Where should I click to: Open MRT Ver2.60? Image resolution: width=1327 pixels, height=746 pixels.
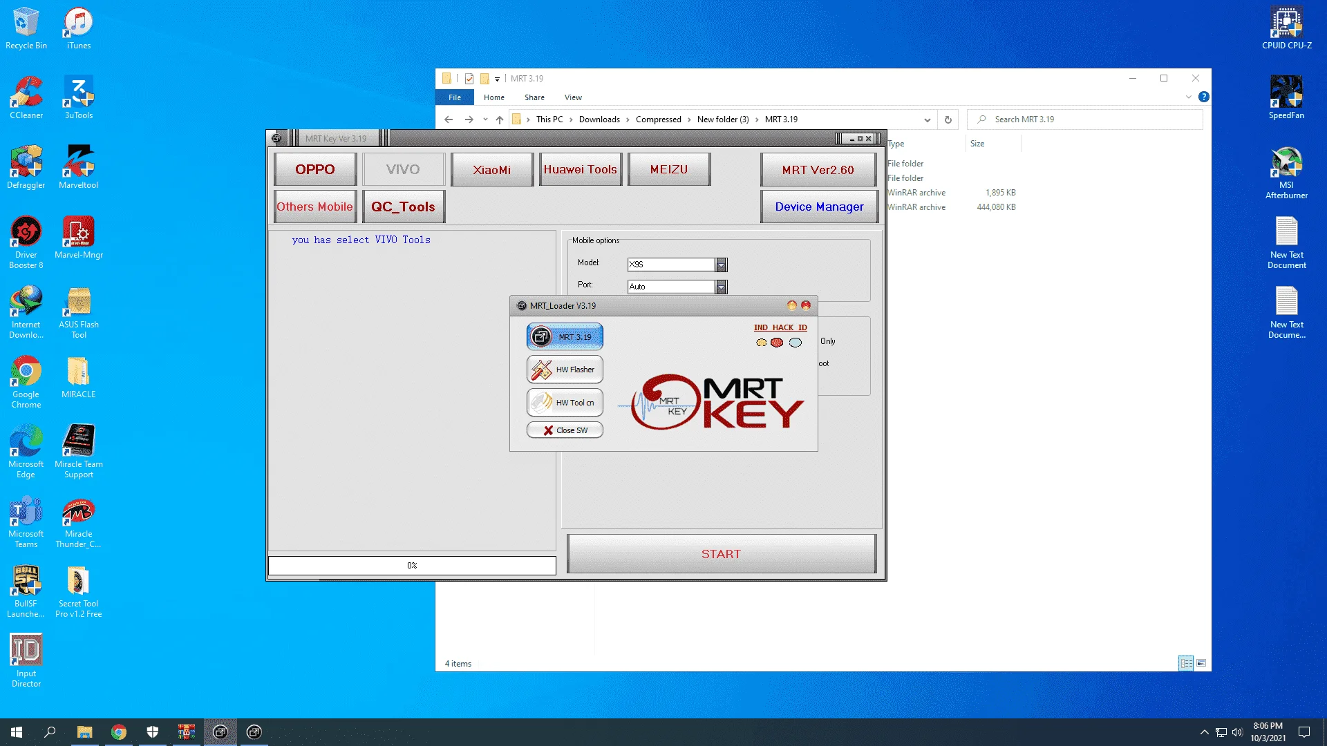point(818,170)
